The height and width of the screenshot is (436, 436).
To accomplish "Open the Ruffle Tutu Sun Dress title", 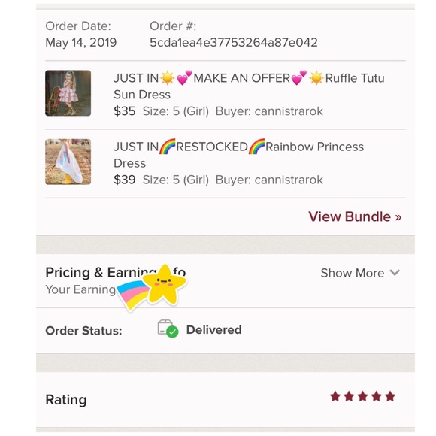I will (249, 86).
